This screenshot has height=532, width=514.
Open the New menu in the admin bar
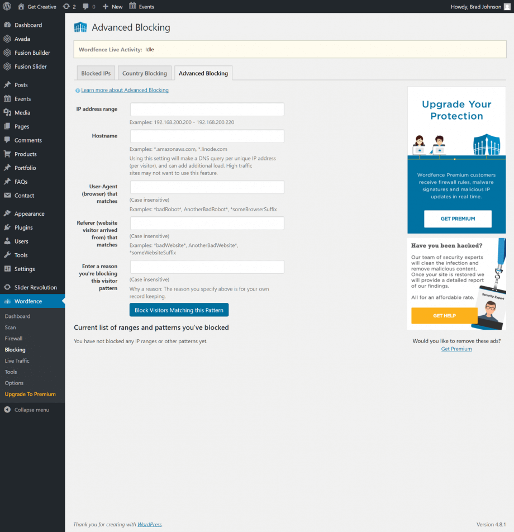click(112, 6)
